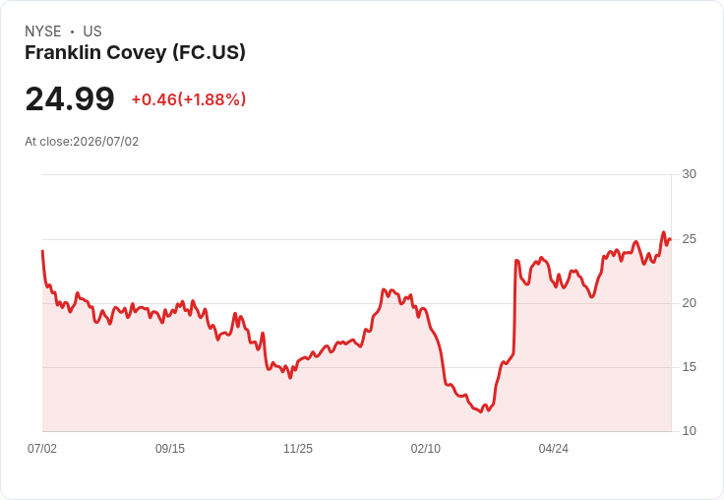The width and height of the screenshot is (724, 500).
Task: Click the chart's lowest trough near 11.5
Action: tap(481, 411)
